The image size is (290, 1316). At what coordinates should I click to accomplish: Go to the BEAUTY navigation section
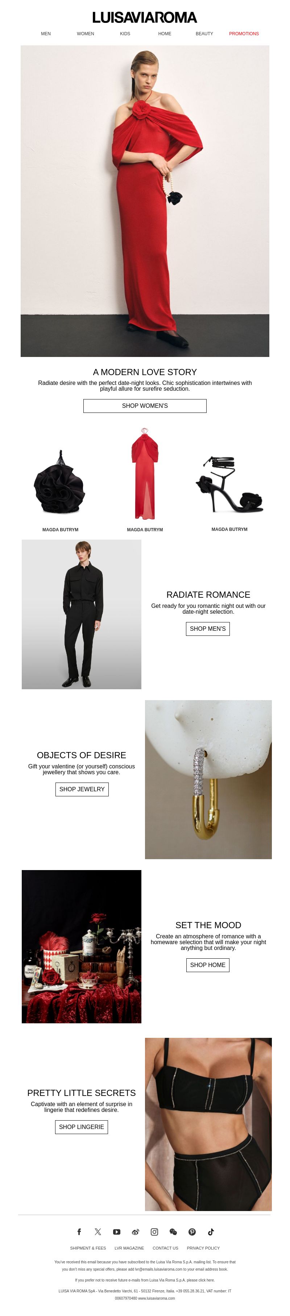coord(204,34)
